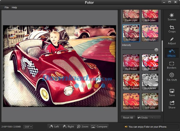Open the Crops tool
Screen dimensions: 180x131
172,29
